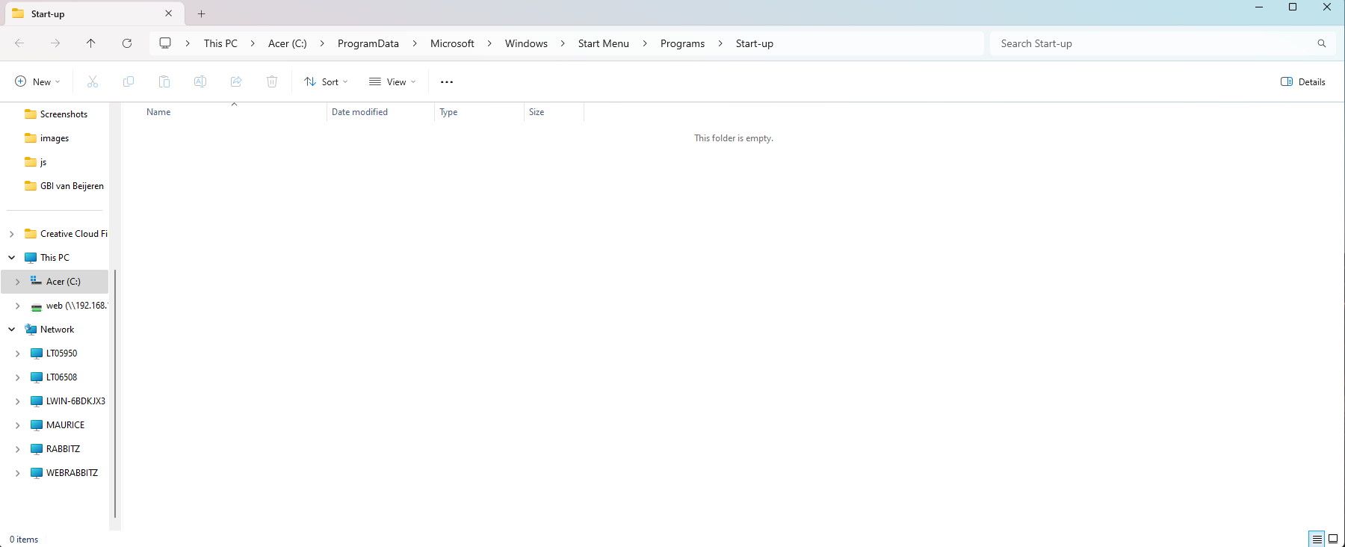1345x547 pixels.
Task: Click in the Search Start-up field
Action: click(1151, 43)
